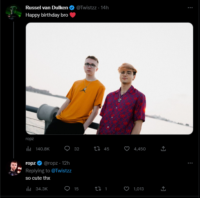View analytics for the 34.3K views reply

point(29,189)
